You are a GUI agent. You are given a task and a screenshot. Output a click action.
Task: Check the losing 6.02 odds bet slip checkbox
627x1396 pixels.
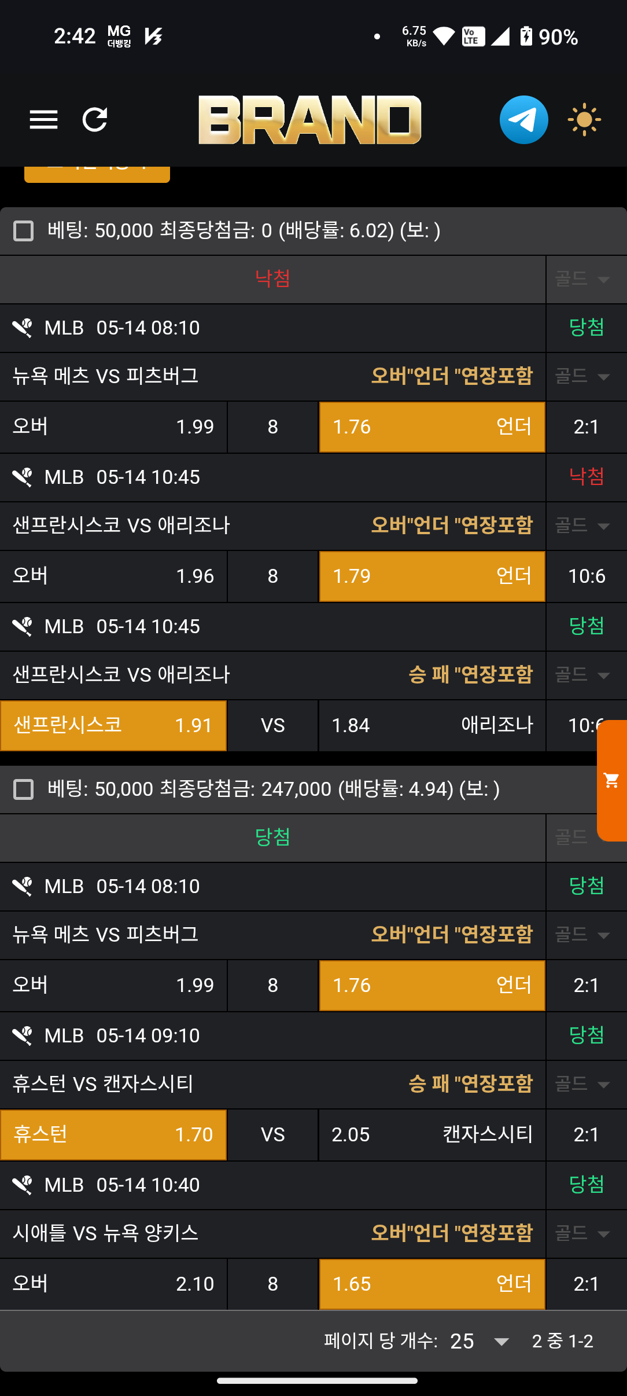tap(23, 231)
